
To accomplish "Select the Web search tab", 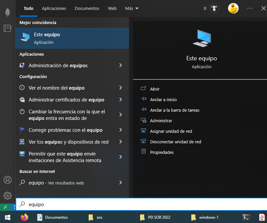I will (112, 9).
